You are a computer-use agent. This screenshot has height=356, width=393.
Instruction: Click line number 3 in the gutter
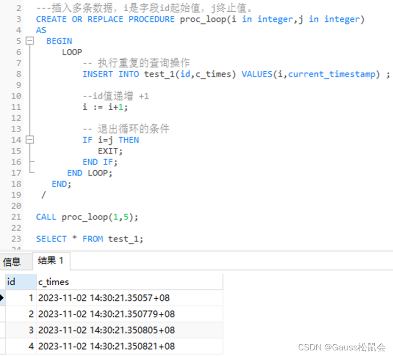(x=17, y=19)
